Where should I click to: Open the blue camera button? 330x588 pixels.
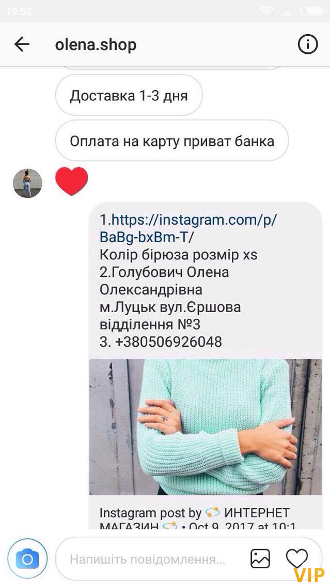pos(27,559)
